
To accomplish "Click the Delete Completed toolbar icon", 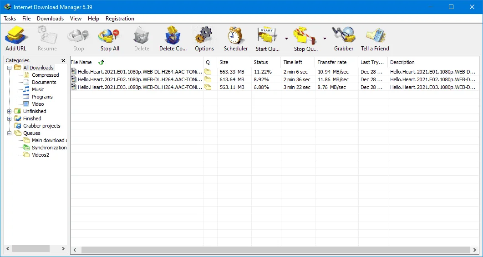I will coord(173,35).
